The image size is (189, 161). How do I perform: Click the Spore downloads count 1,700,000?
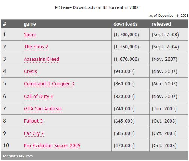(126, 35)
